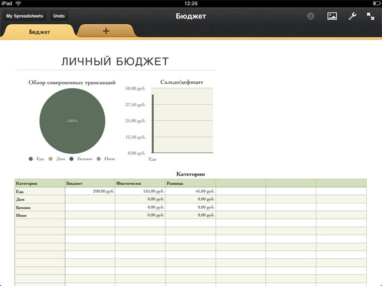Select the Сальдо/дефицит chart title

point(181,82)
